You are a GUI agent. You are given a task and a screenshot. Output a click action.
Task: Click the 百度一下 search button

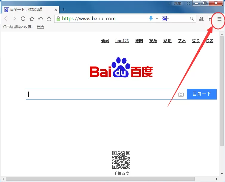[x=202, y=94]
